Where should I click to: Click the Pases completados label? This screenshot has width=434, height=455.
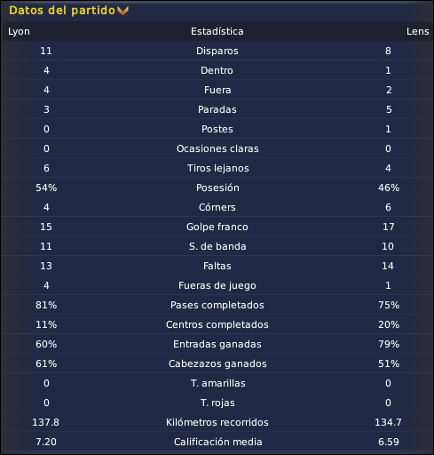217,305
